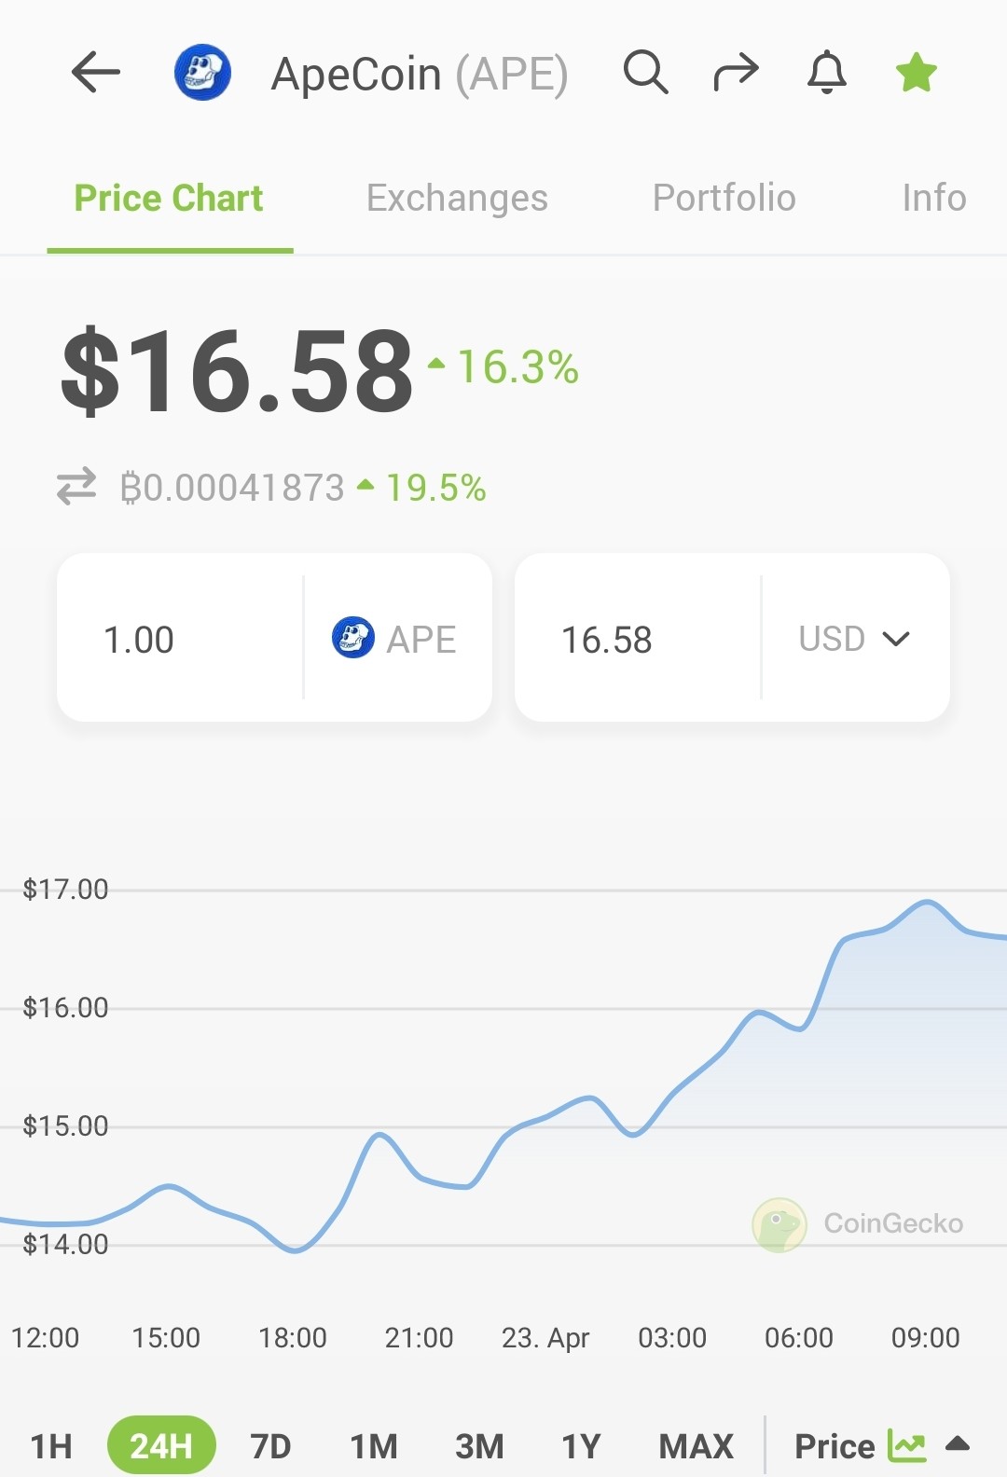Open search with magnifier icon
Image resolution: width=1007 pixels, height=1477 pixels.
coord(645,73)
